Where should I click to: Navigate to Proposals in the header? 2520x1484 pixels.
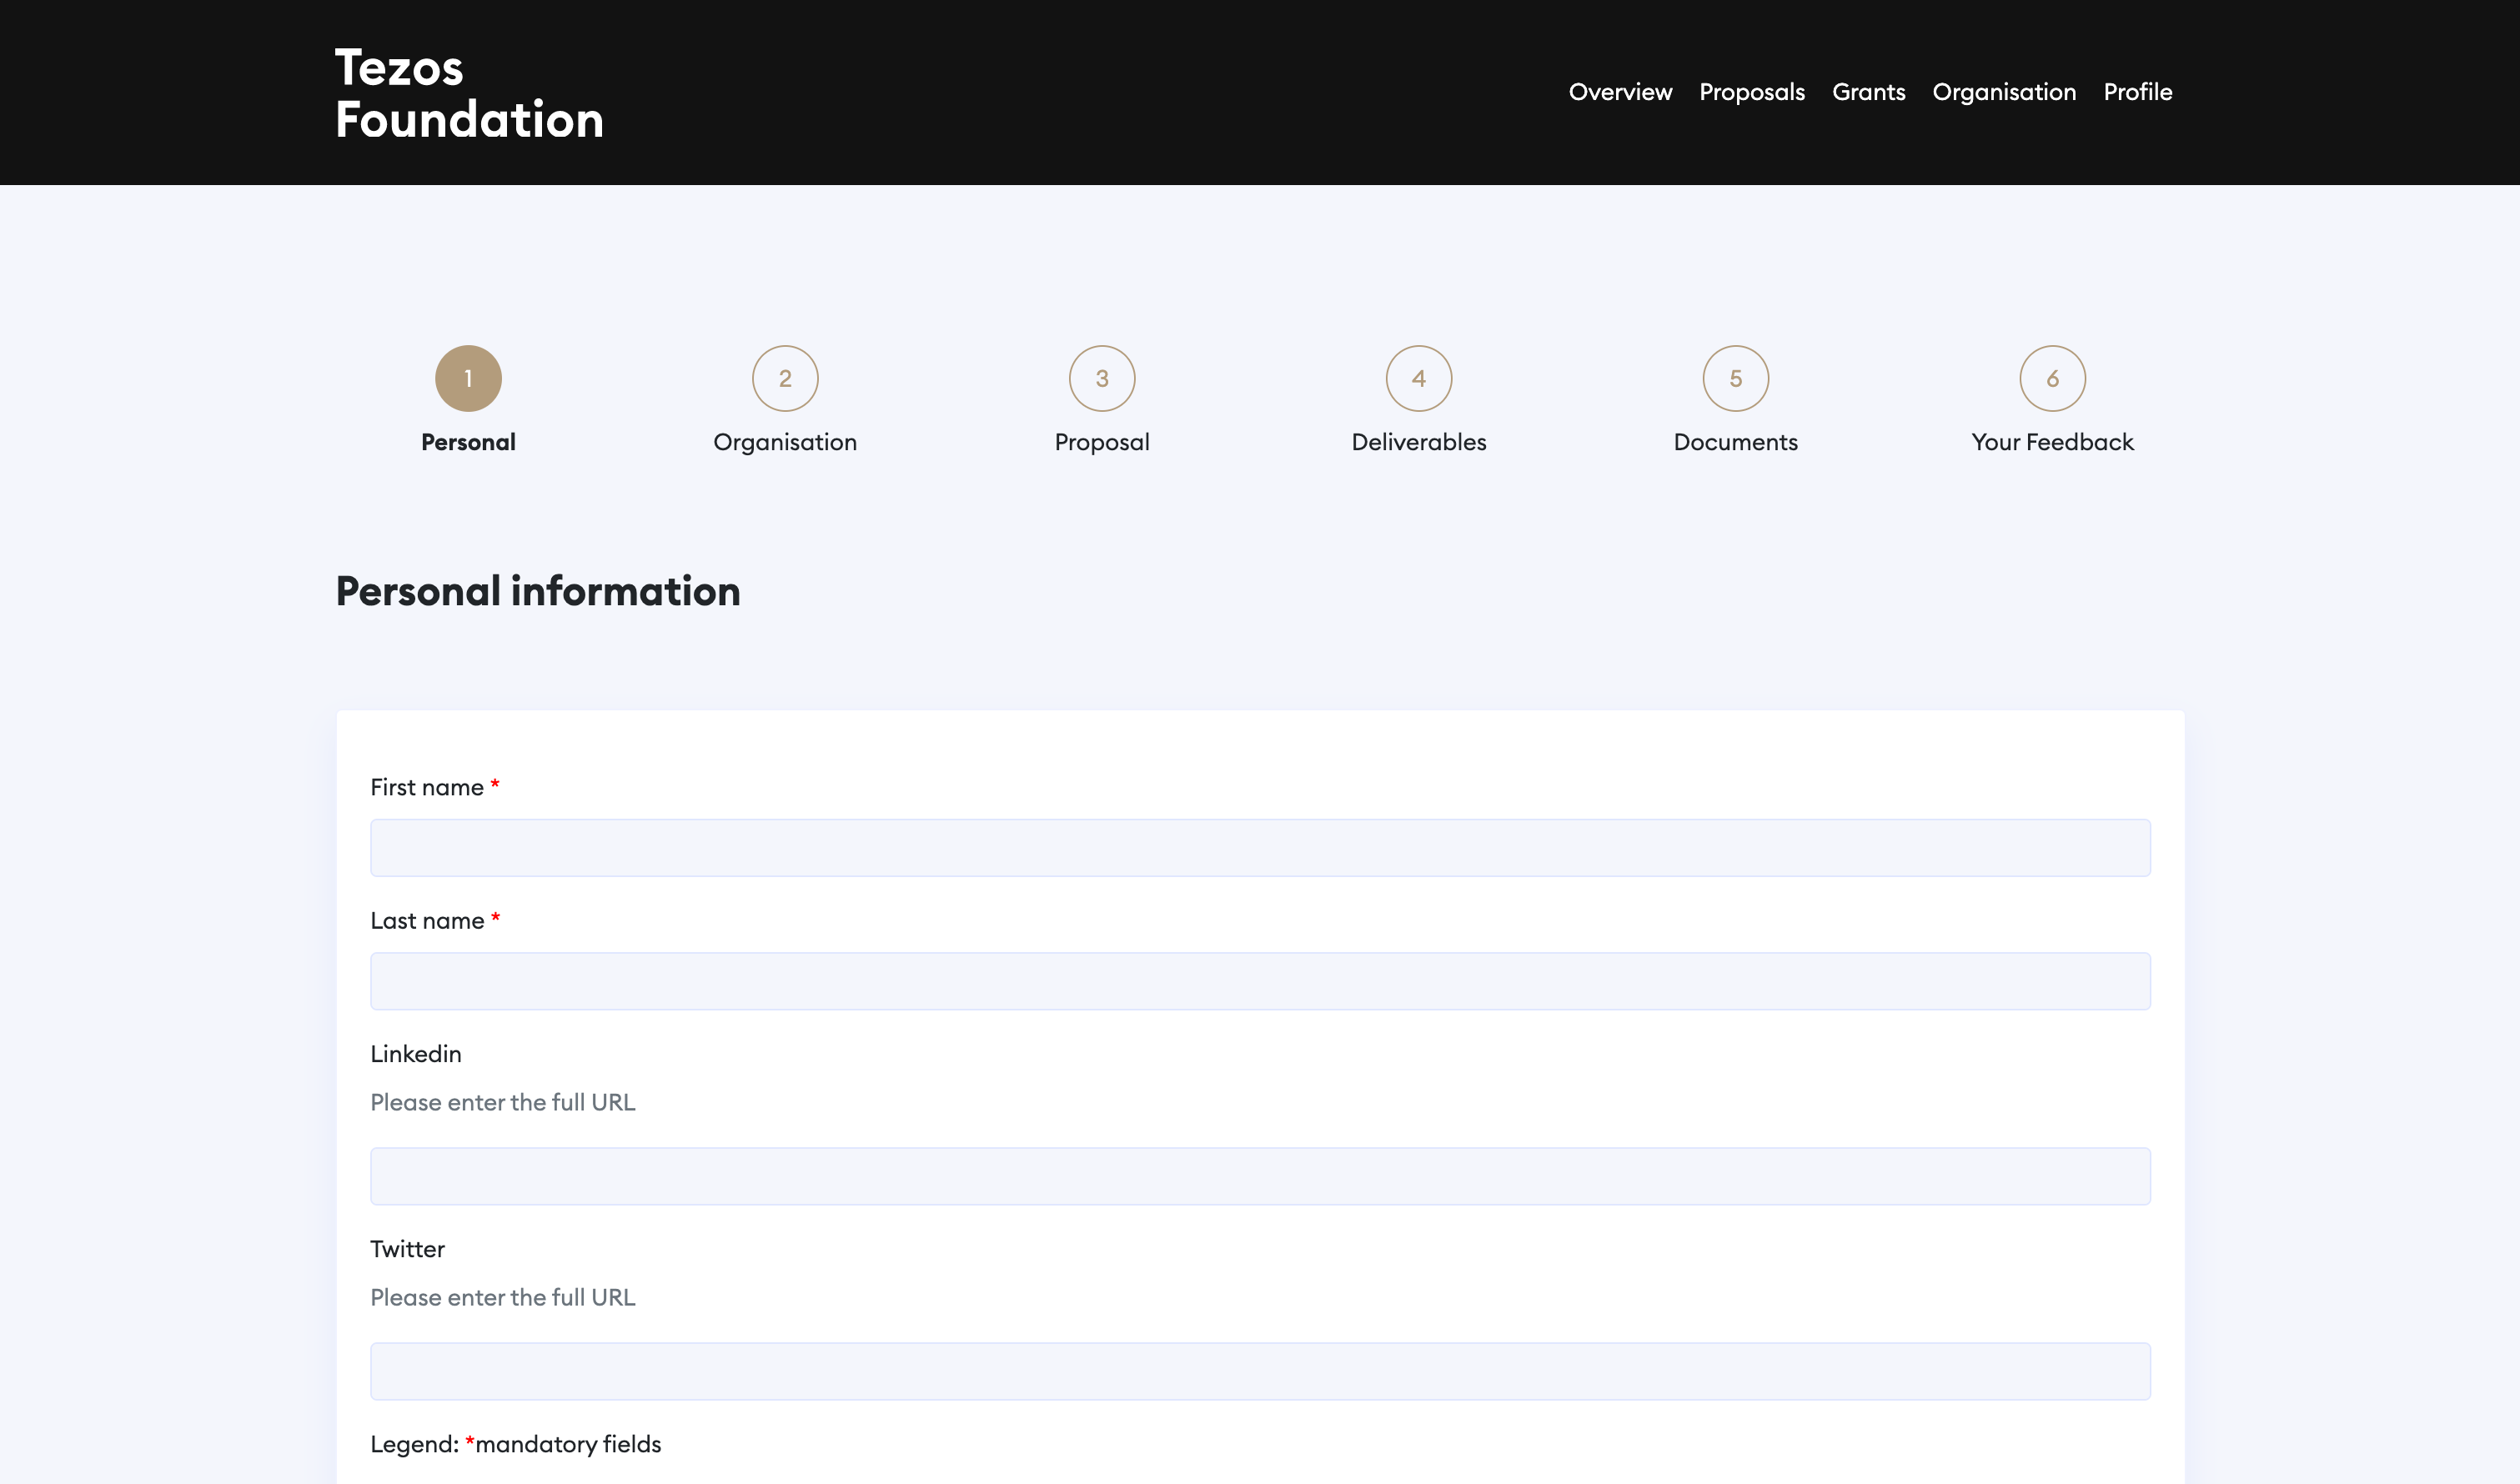tap(1751, 92)
